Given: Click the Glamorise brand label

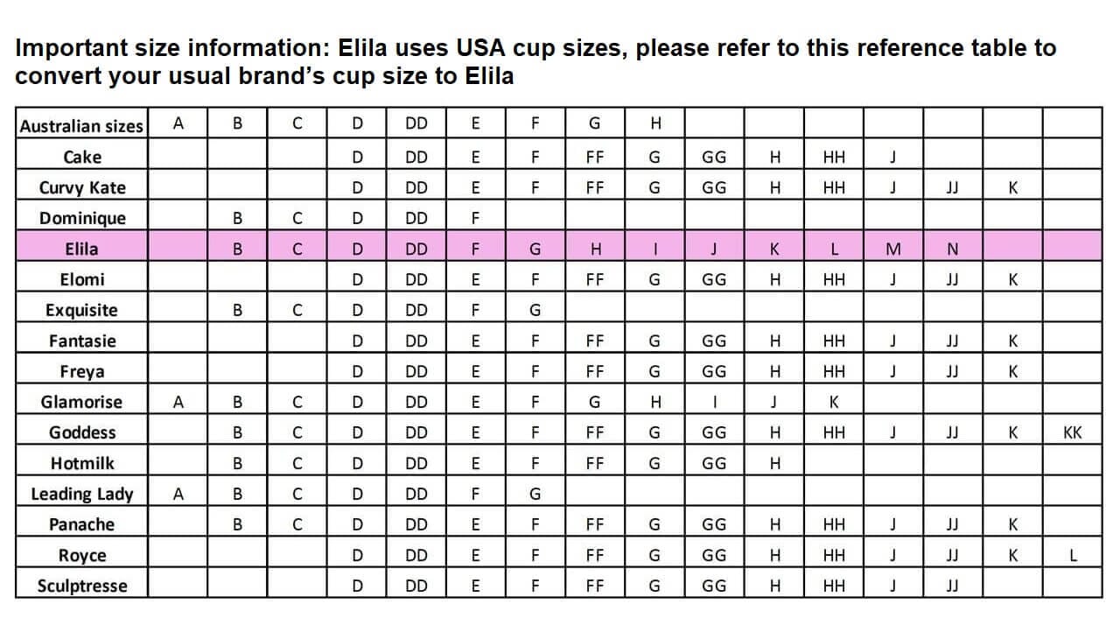Looking at the screenshot, I should [x=81, y=402].
